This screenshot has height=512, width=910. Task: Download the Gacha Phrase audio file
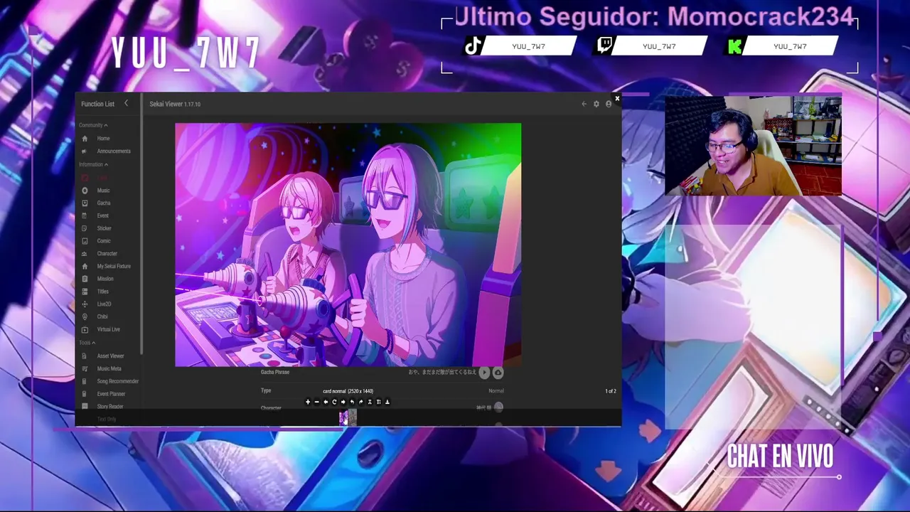tap(498, 372)
